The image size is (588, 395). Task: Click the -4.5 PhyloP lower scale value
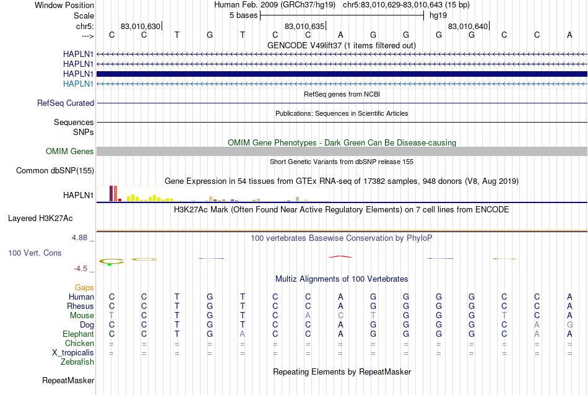(x=80, y=269)
